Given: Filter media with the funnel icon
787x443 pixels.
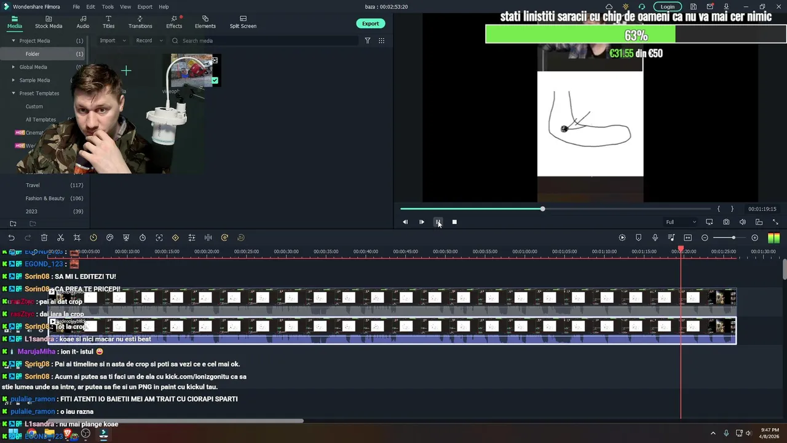Looking at the screenshot, I should click(x=368, y=41).
